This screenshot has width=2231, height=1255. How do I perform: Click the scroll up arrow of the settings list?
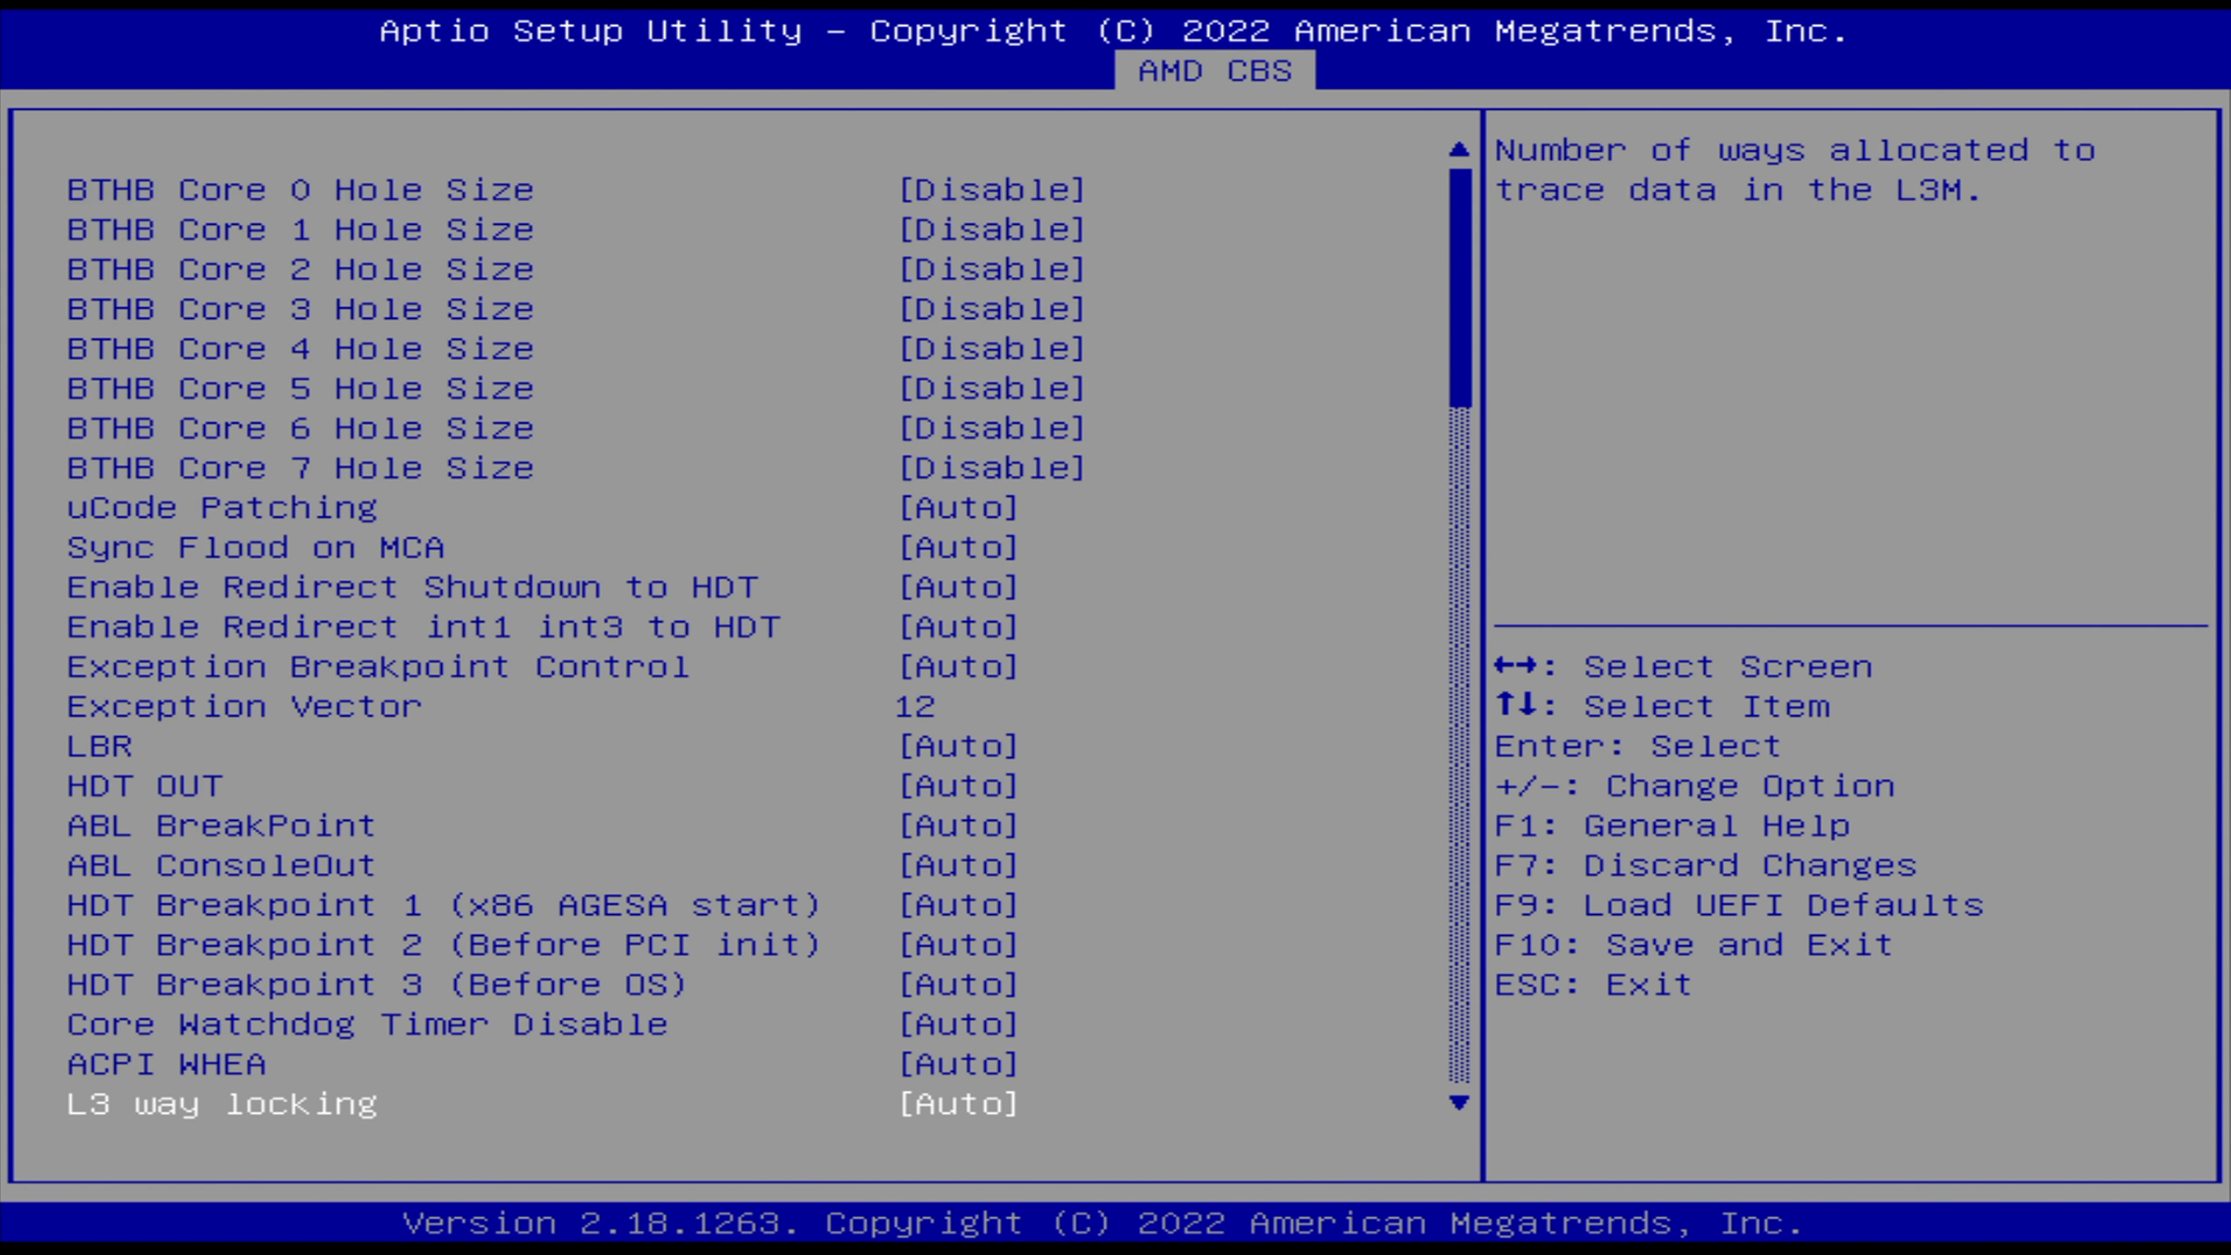[x=1459, y=150]
